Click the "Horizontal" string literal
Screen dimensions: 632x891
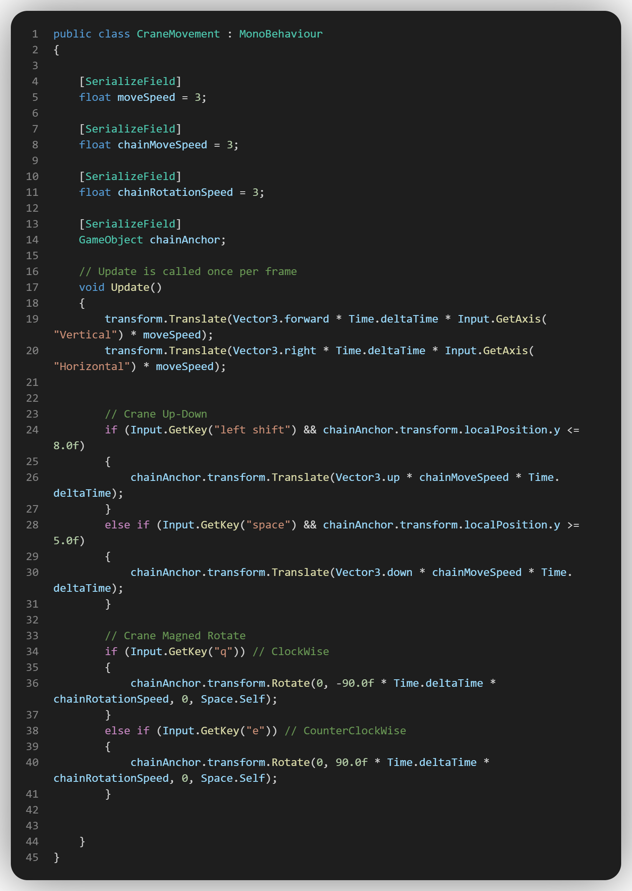coord(92,366)
